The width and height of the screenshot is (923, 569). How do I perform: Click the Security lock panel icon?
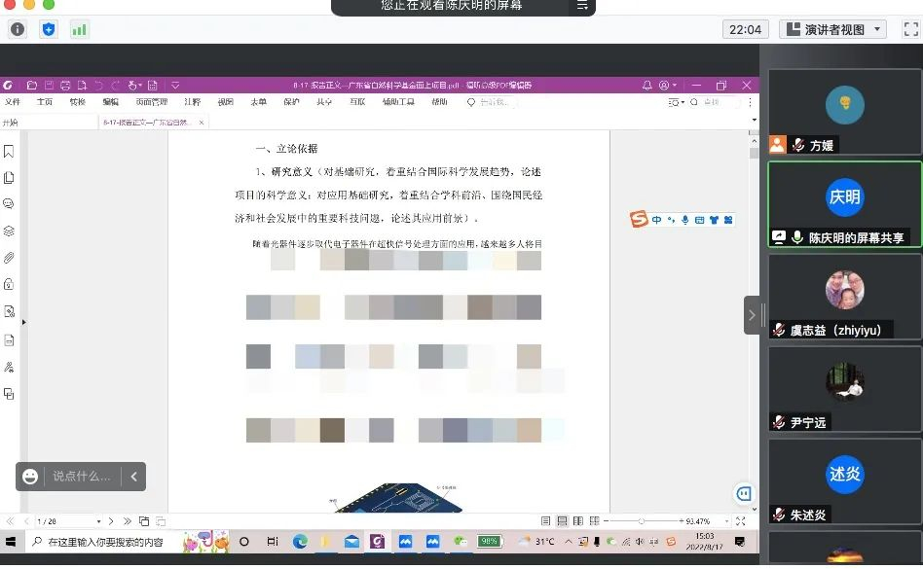[9, 285]
